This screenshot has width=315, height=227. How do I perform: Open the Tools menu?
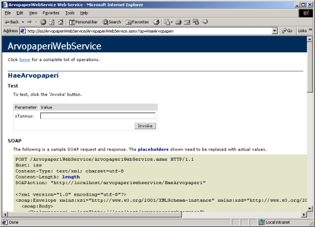[70, 13]
